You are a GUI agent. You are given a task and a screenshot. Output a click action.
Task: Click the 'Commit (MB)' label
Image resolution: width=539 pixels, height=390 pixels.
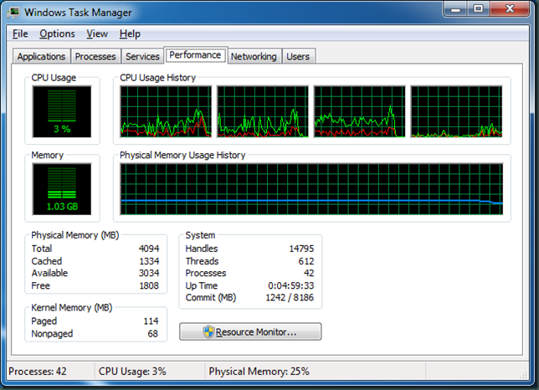tap(211, 297)
